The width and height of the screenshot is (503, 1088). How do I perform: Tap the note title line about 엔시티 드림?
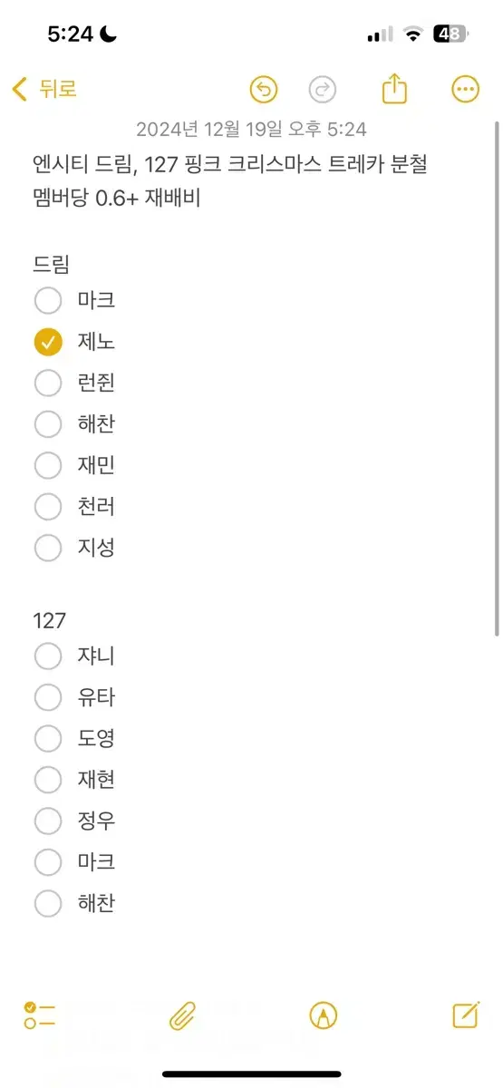(x=228, y=164)
